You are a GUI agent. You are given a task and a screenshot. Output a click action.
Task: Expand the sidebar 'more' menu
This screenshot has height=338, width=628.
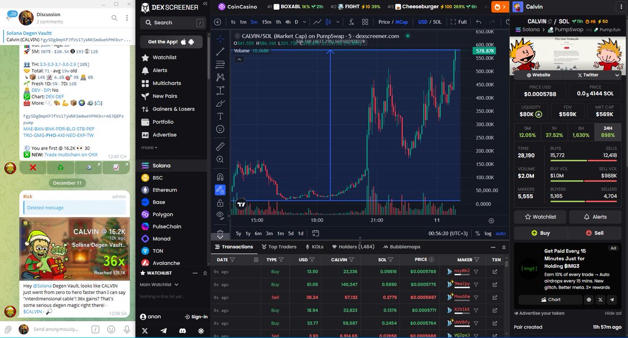click(149, 148)
